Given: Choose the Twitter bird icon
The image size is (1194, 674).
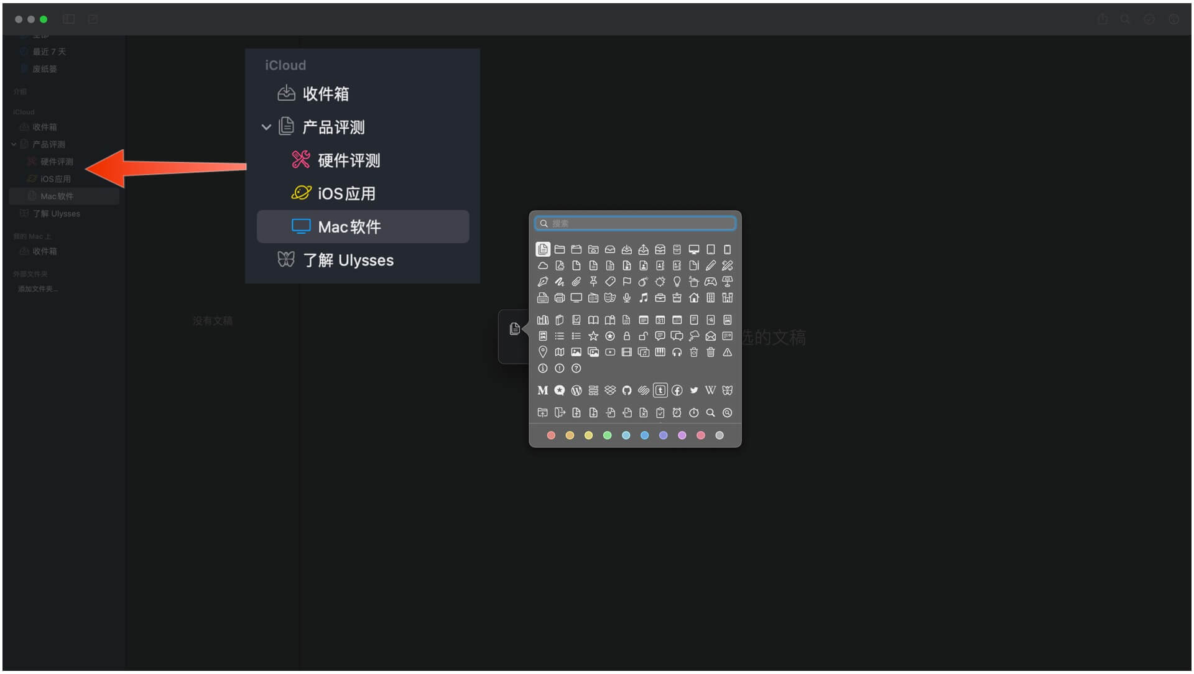Looking at the screenshot, I should (x=693, y=390).
